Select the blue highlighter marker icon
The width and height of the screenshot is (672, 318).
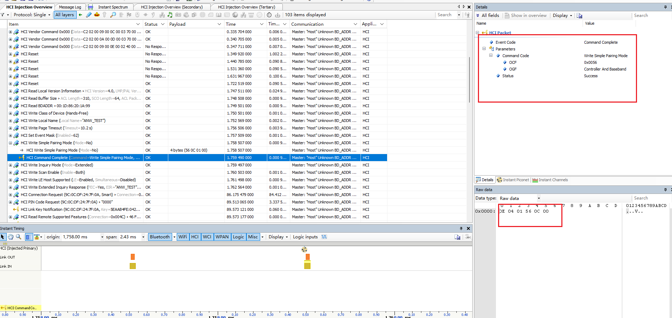pos(88,15)
